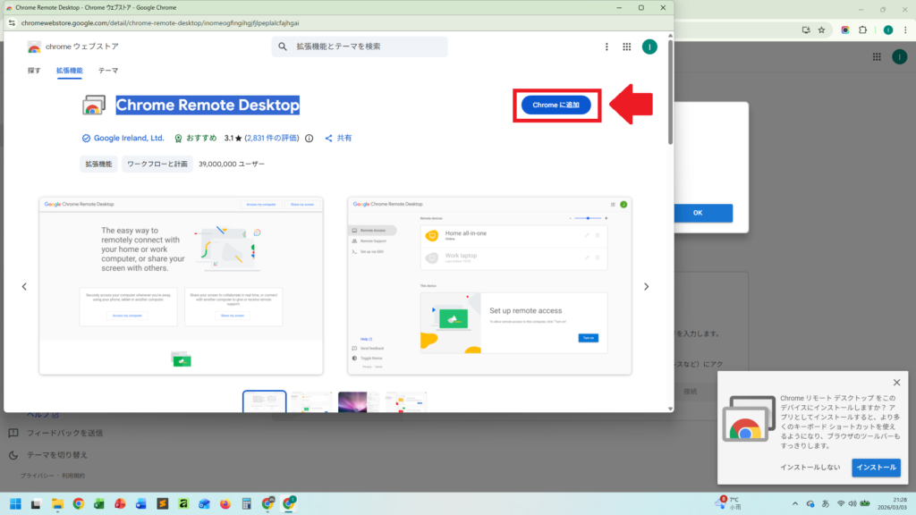Click the rating info circle icon
916x515 pixels.
(310, 139)
